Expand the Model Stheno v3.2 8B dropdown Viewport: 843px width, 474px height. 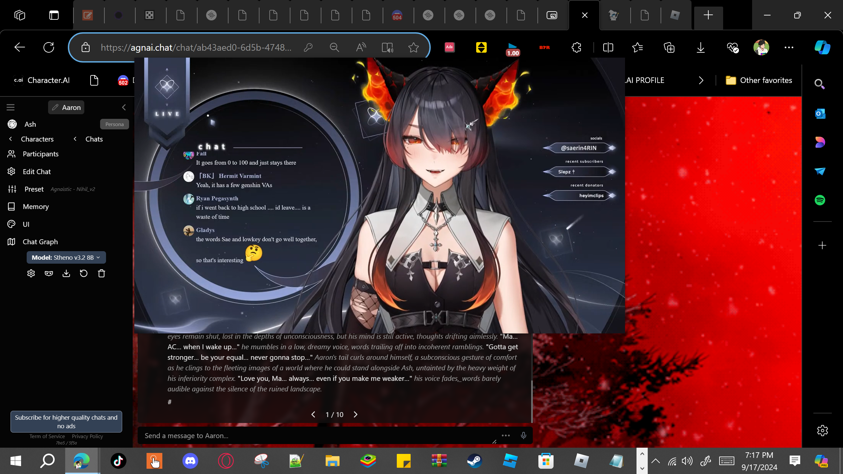pyautogui.click(x=66, y=257)
